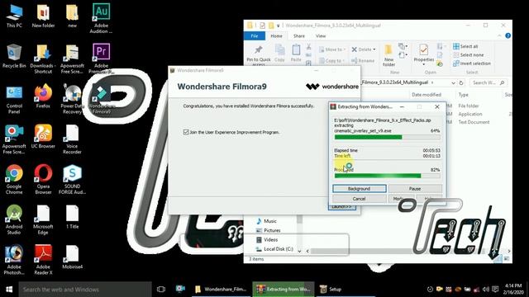The height and width of the screenshot is (297, 529).
Task: Open Adobe Reader X shortcut
Action: pos(43,260)
